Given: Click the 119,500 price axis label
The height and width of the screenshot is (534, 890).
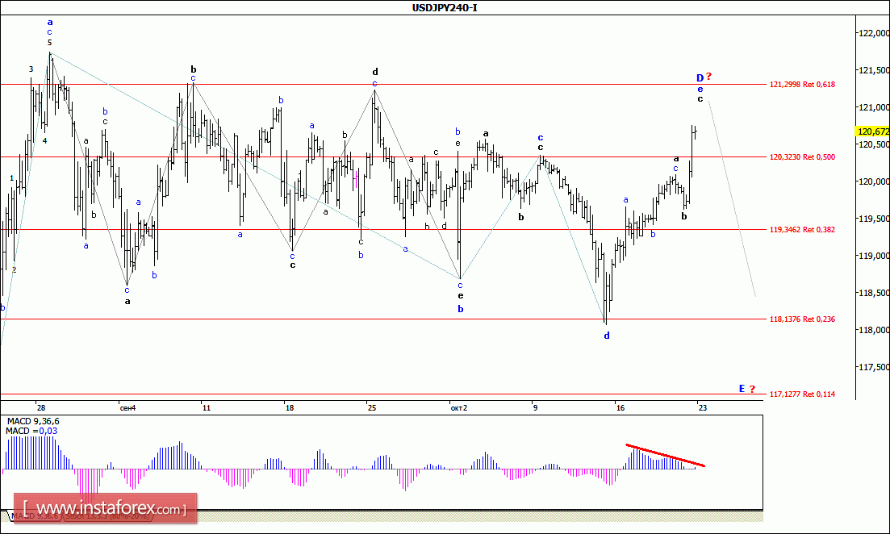Looking at the screenshot, I should [x=874, y=219].
